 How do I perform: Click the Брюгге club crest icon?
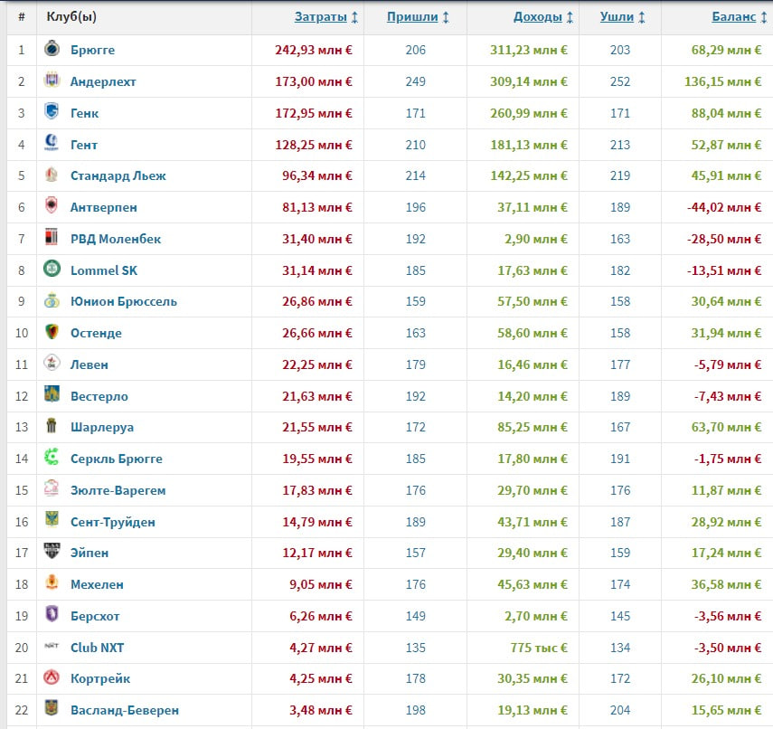(x=52, y=48)
